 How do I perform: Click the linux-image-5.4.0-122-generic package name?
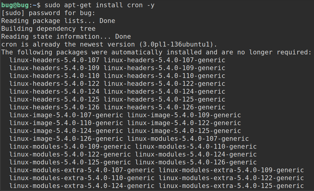tap(184, 123)
